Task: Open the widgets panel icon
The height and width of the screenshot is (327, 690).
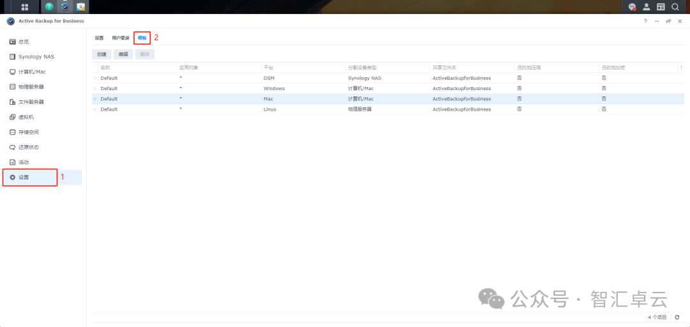Action: tap(661, 6)
